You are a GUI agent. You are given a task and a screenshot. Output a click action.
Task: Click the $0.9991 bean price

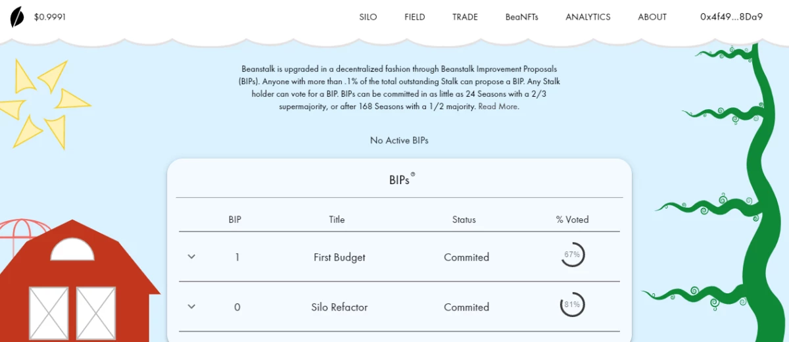50,17
